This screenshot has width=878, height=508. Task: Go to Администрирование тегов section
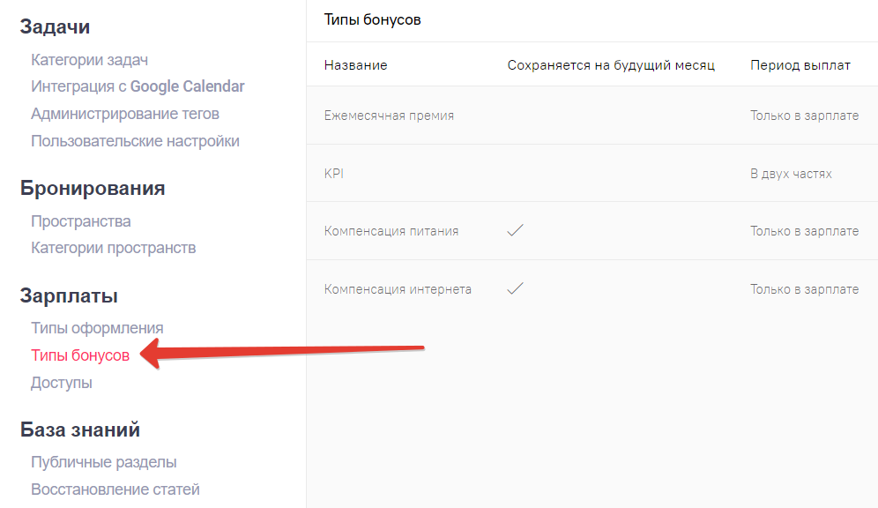click(x=125, y=114)
